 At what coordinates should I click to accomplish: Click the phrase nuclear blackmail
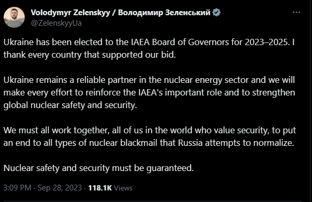click(x=123, y=143)
